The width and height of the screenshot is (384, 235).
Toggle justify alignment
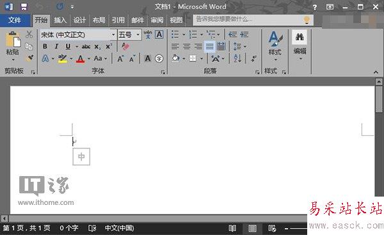pyautogui.click(x=210, y=46)
